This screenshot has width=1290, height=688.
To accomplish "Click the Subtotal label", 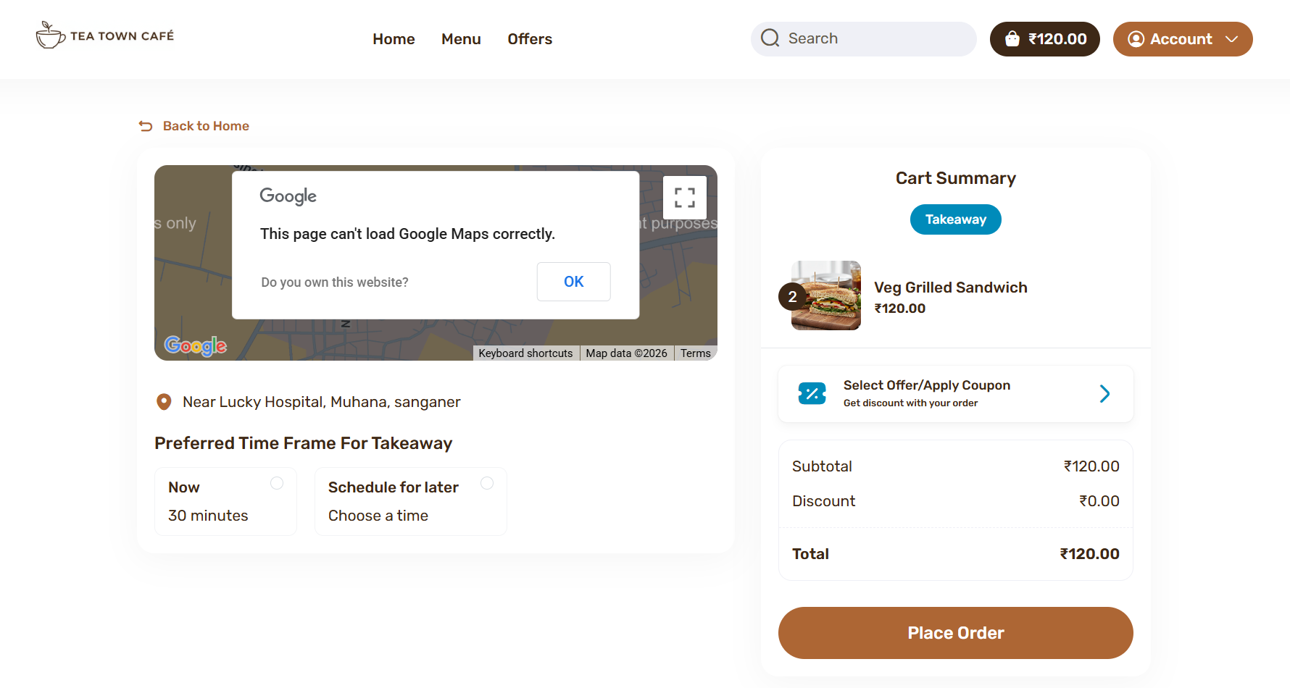I will (x=822, y=466).
